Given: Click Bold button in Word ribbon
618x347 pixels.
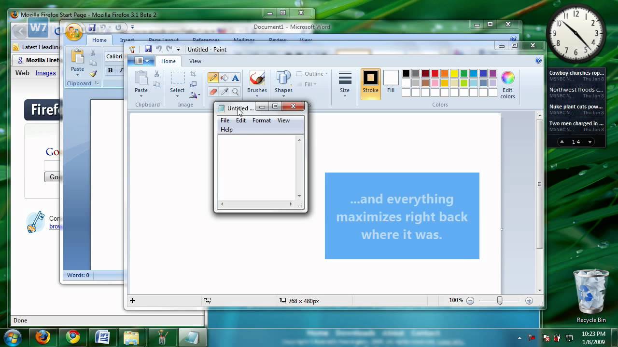Looking at the screenshot, I should tap(110, 70).
